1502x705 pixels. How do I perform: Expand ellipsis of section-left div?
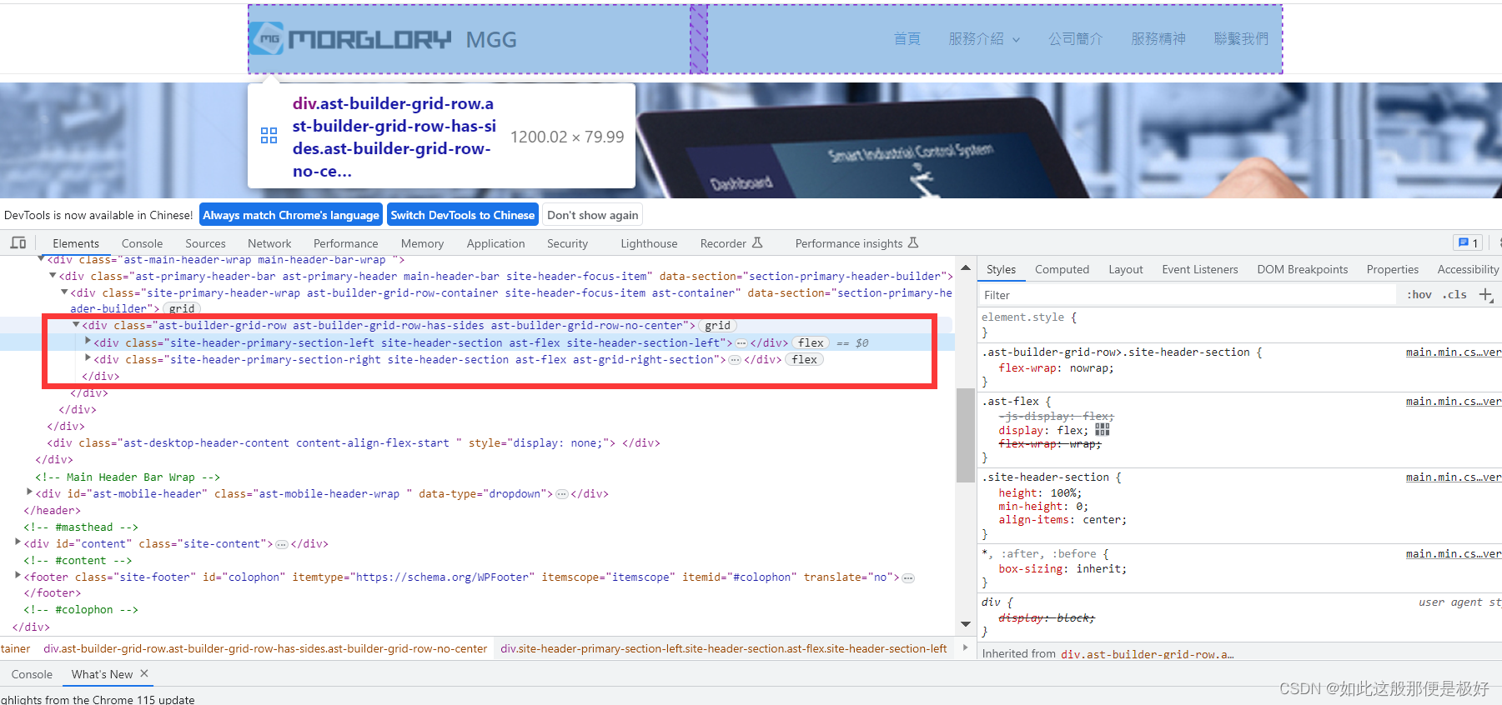pos(741,342)
